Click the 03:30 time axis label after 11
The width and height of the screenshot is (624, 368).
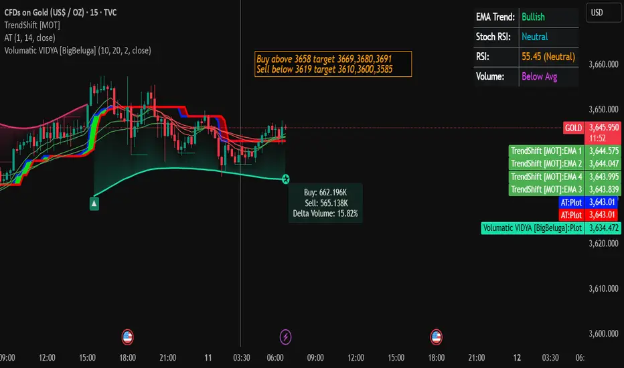coord(242,358)
